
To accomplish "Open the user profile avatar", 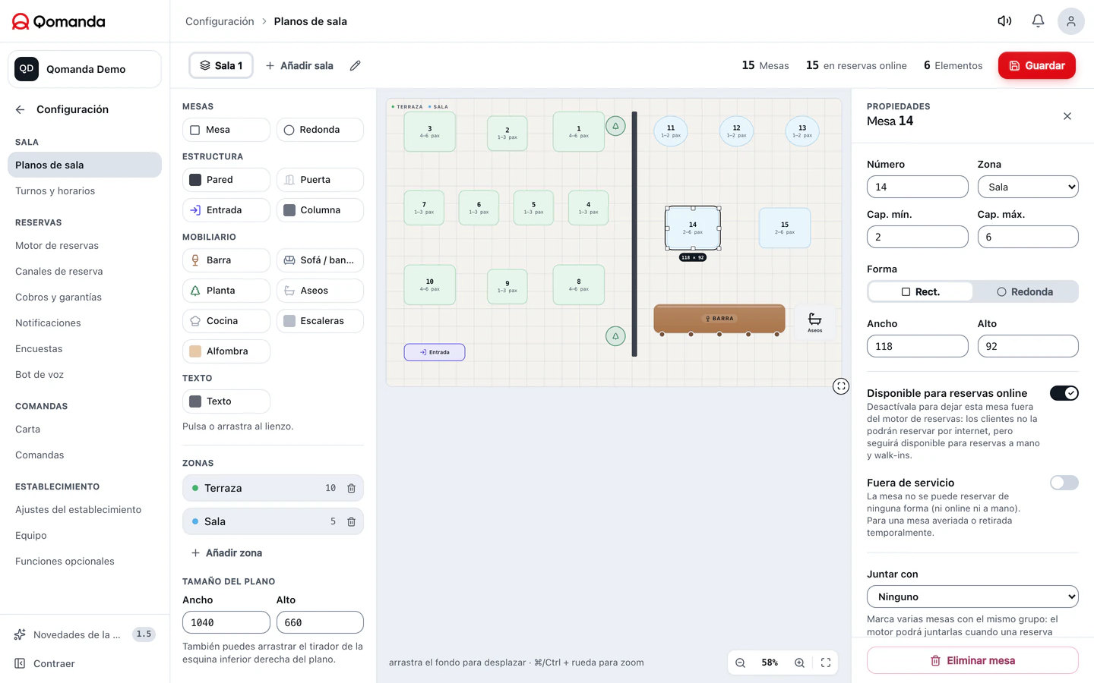I will tap(1070, 21).
